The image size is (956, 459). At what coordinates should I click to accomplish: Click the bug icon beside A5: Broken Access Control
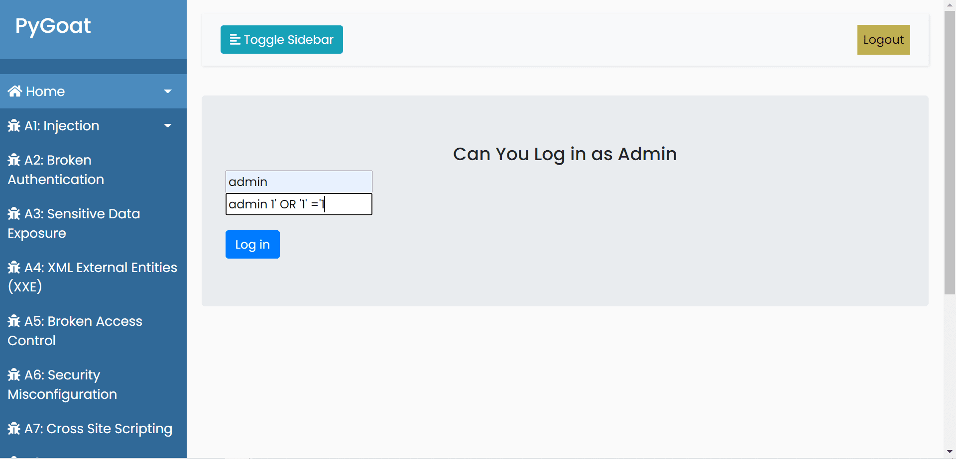pos(14,321)
